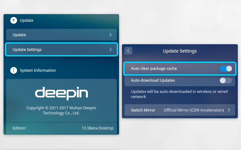The height and width of the screenshot is (150, 241).
Task: Go back using the Update Settings back arrow
Action: click(x=128, y=51)
